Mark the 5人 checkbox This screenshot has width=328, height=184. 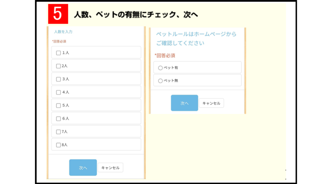click(58, 105)
